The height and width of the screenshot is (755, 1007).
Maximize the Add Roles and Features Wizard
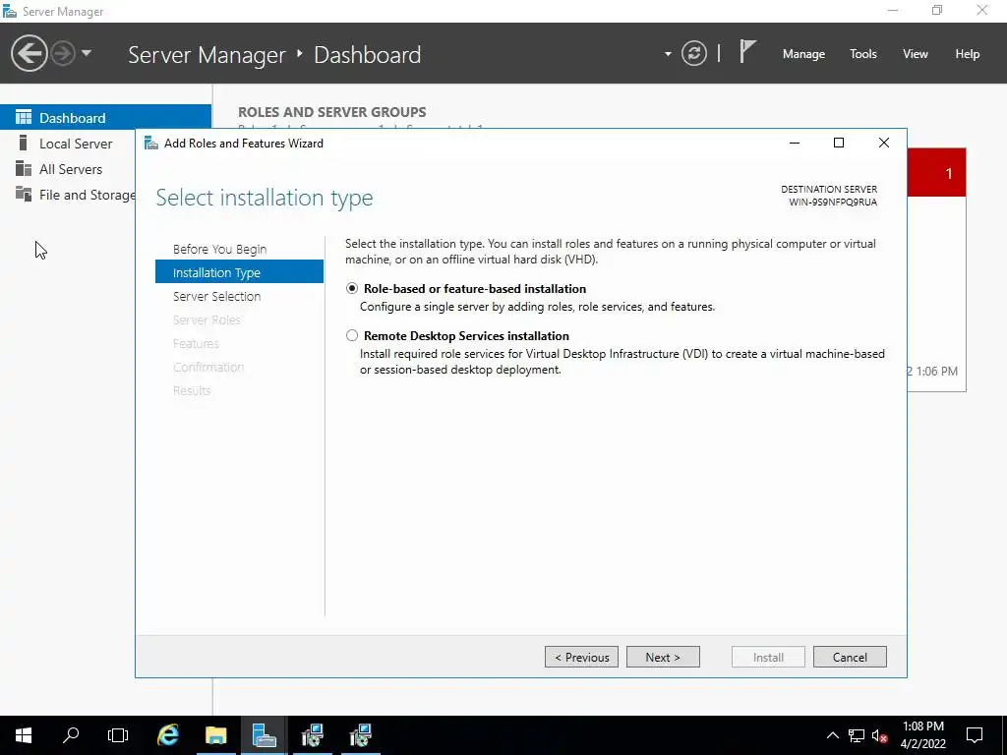[839, 143]
